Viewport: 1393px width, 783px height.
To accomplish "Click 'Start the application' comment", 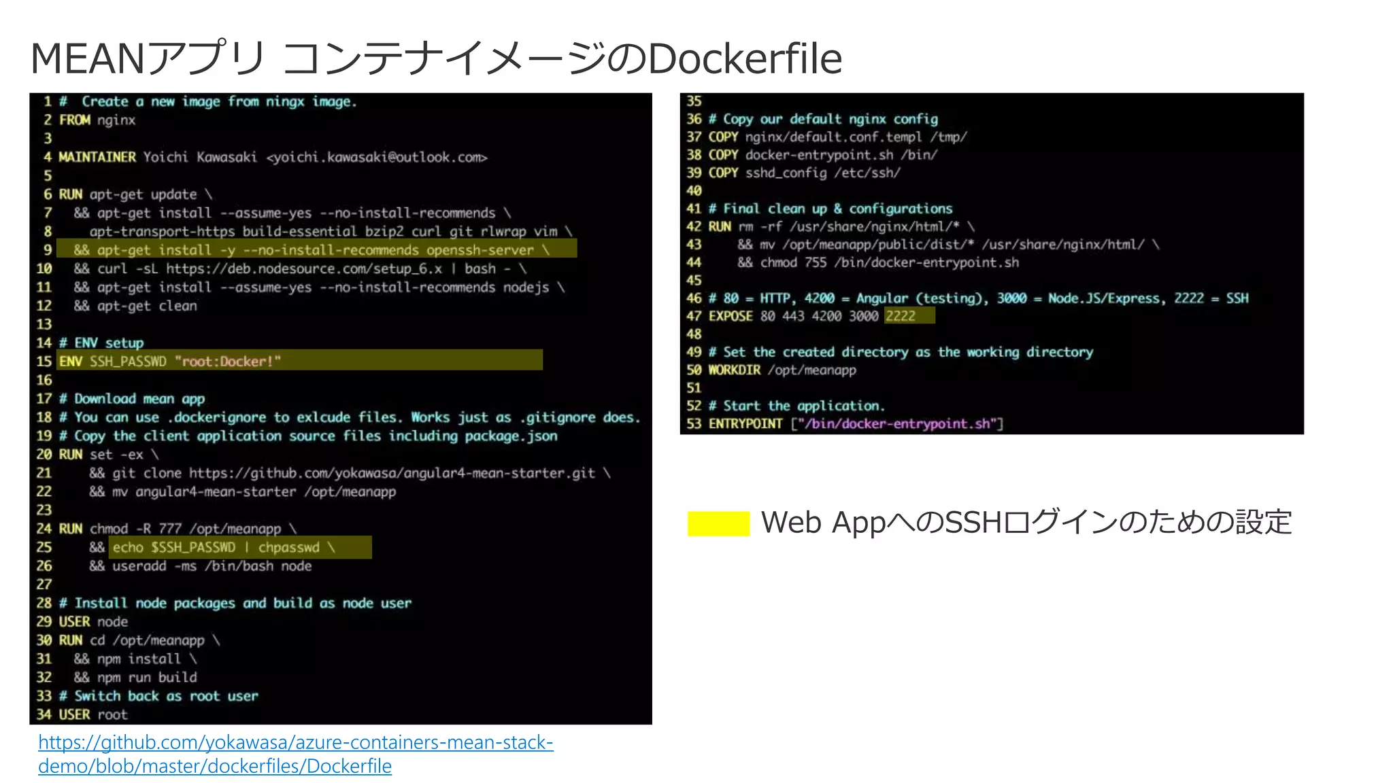I will pos(796,406).
